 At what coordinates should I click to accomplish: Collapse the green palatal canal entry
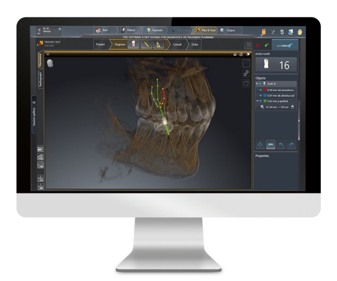coord(257,101)
